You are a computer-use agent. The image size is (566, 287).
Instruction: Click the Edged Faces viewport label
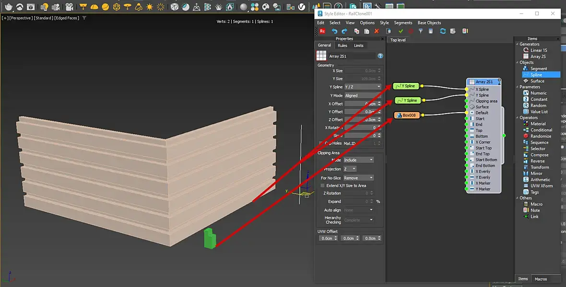(x=66, y=18)
